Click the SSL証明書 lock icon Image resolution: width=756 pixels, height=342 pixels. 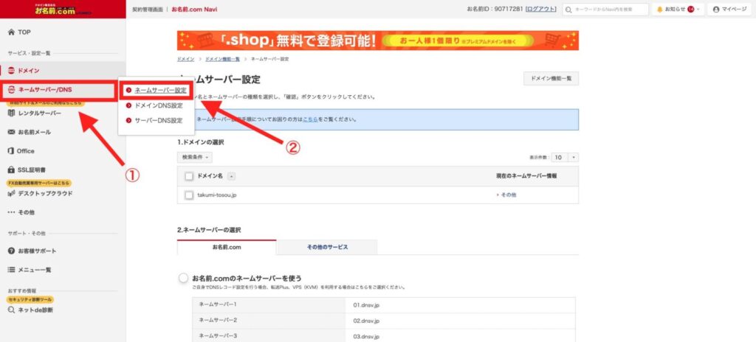(x=12, y=170)
